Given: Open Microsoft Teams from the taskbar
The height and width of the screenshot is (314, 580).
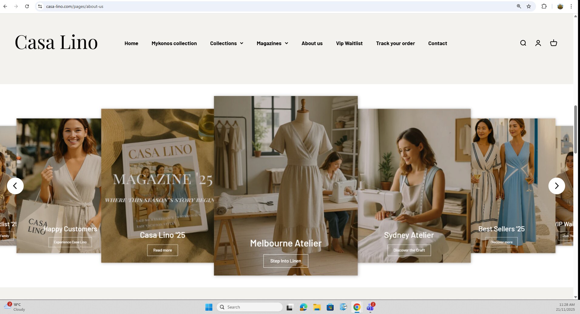Looking at the screenshot, I should (370, 307).
